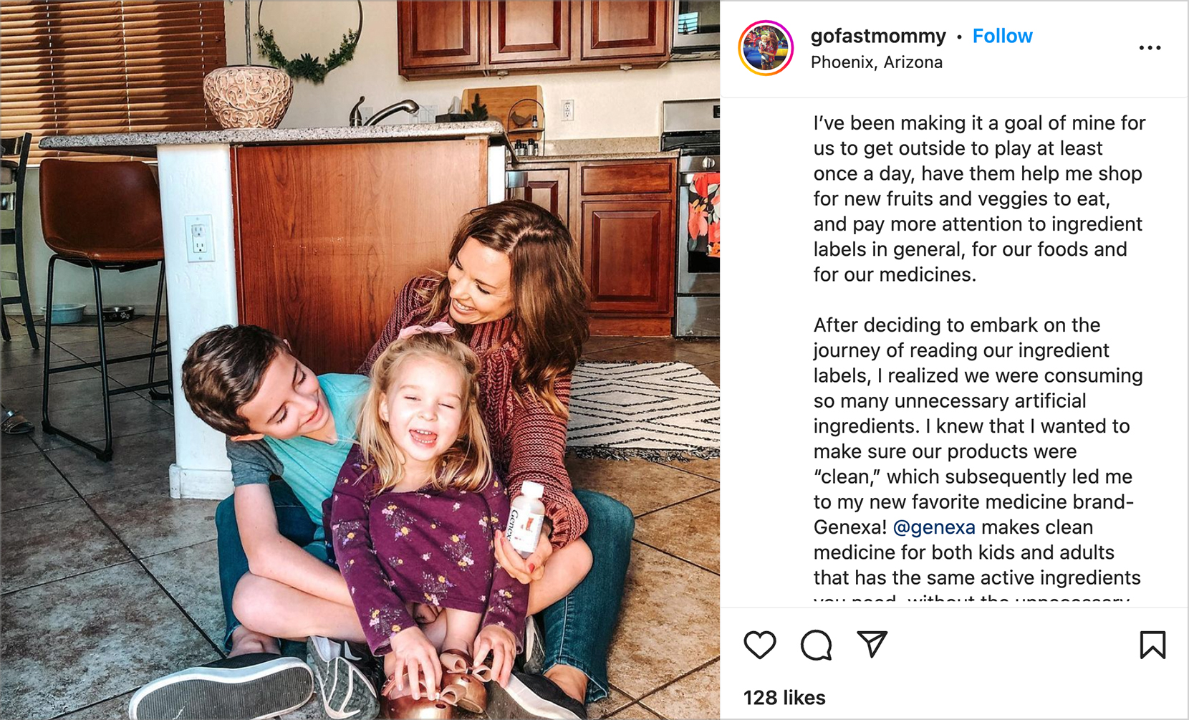
Task: Open the three-dot more options menu
Action: 1150,48
